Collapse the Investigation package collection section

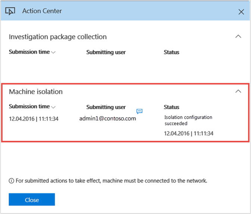pyautogui.click(x=238, y=37)
